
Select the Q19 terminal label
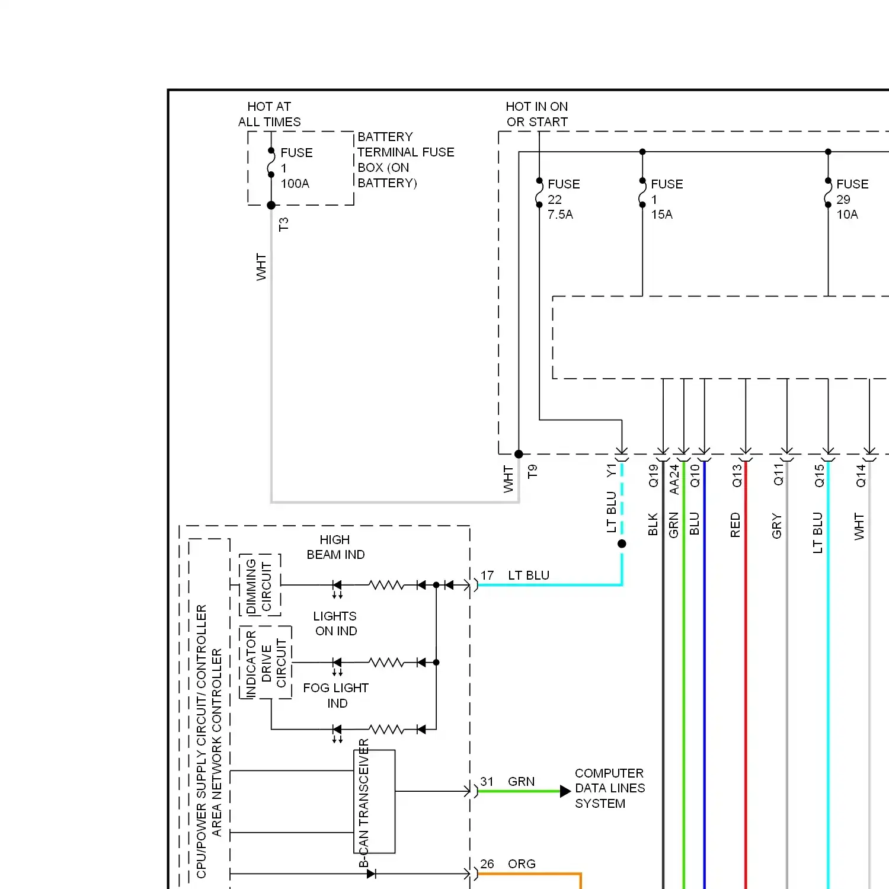coord(653,475)
